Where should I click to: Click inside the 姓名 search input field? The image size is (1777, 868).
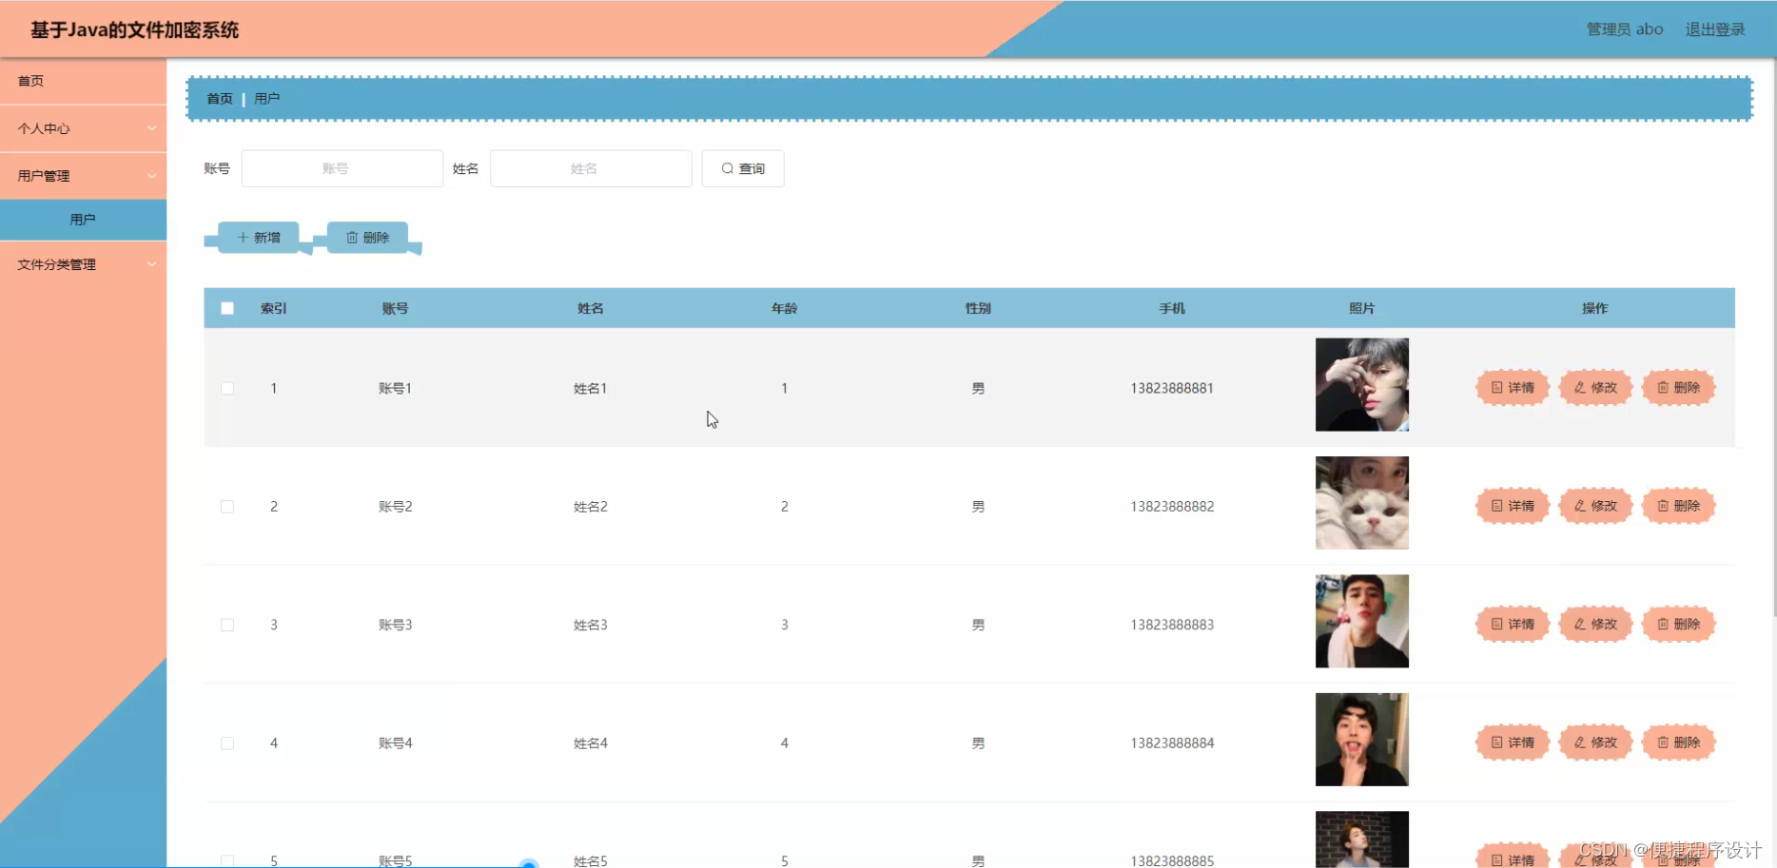pyautogui.click(x=590, y=168)
